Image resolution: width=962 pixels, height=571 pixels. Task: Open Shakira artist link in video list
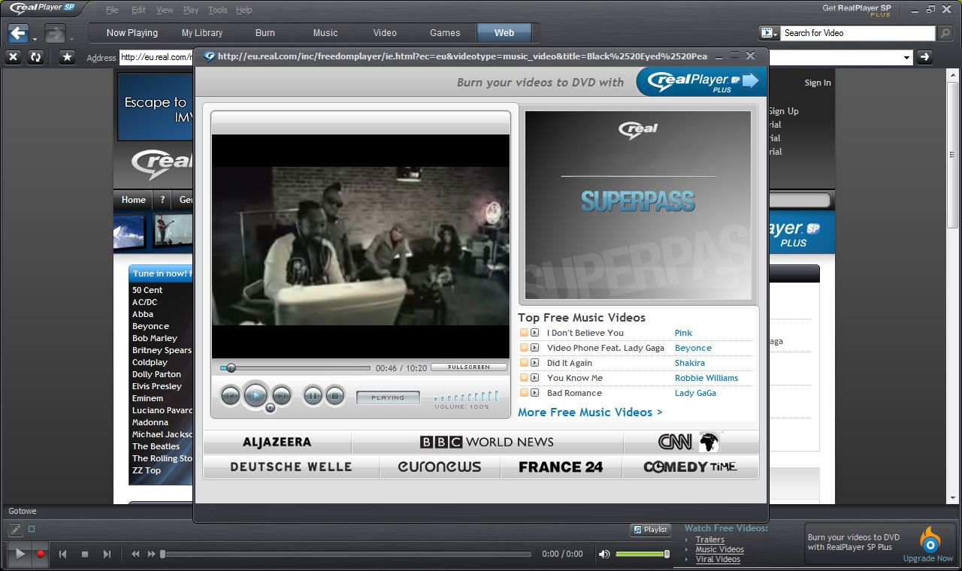pos(690,363)
